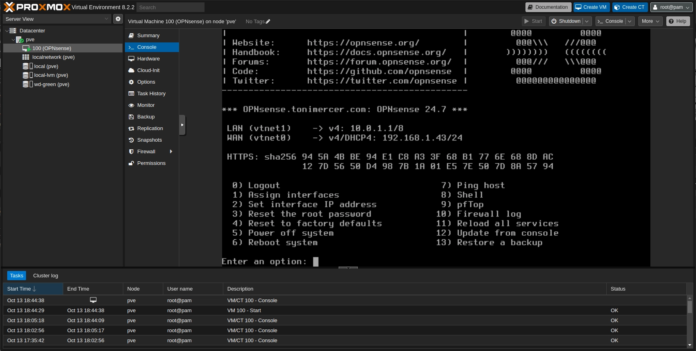Click the Options gear icon
The width and height of the screenshot is (696, 351).
coord(131,82)
